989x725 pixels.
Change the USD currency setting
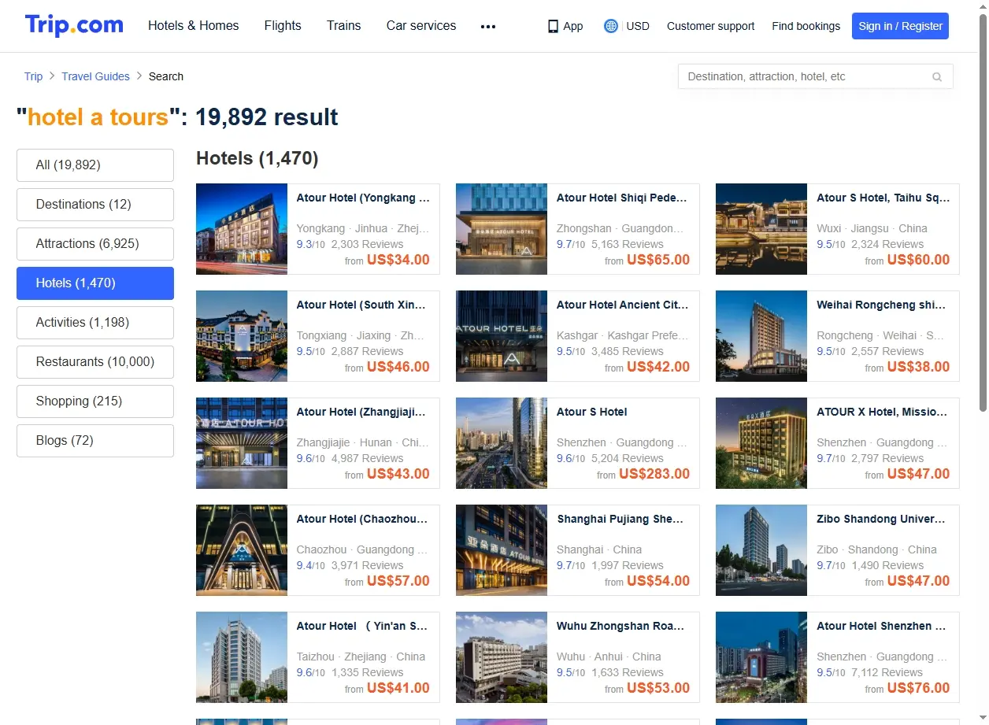coord(638,26)
